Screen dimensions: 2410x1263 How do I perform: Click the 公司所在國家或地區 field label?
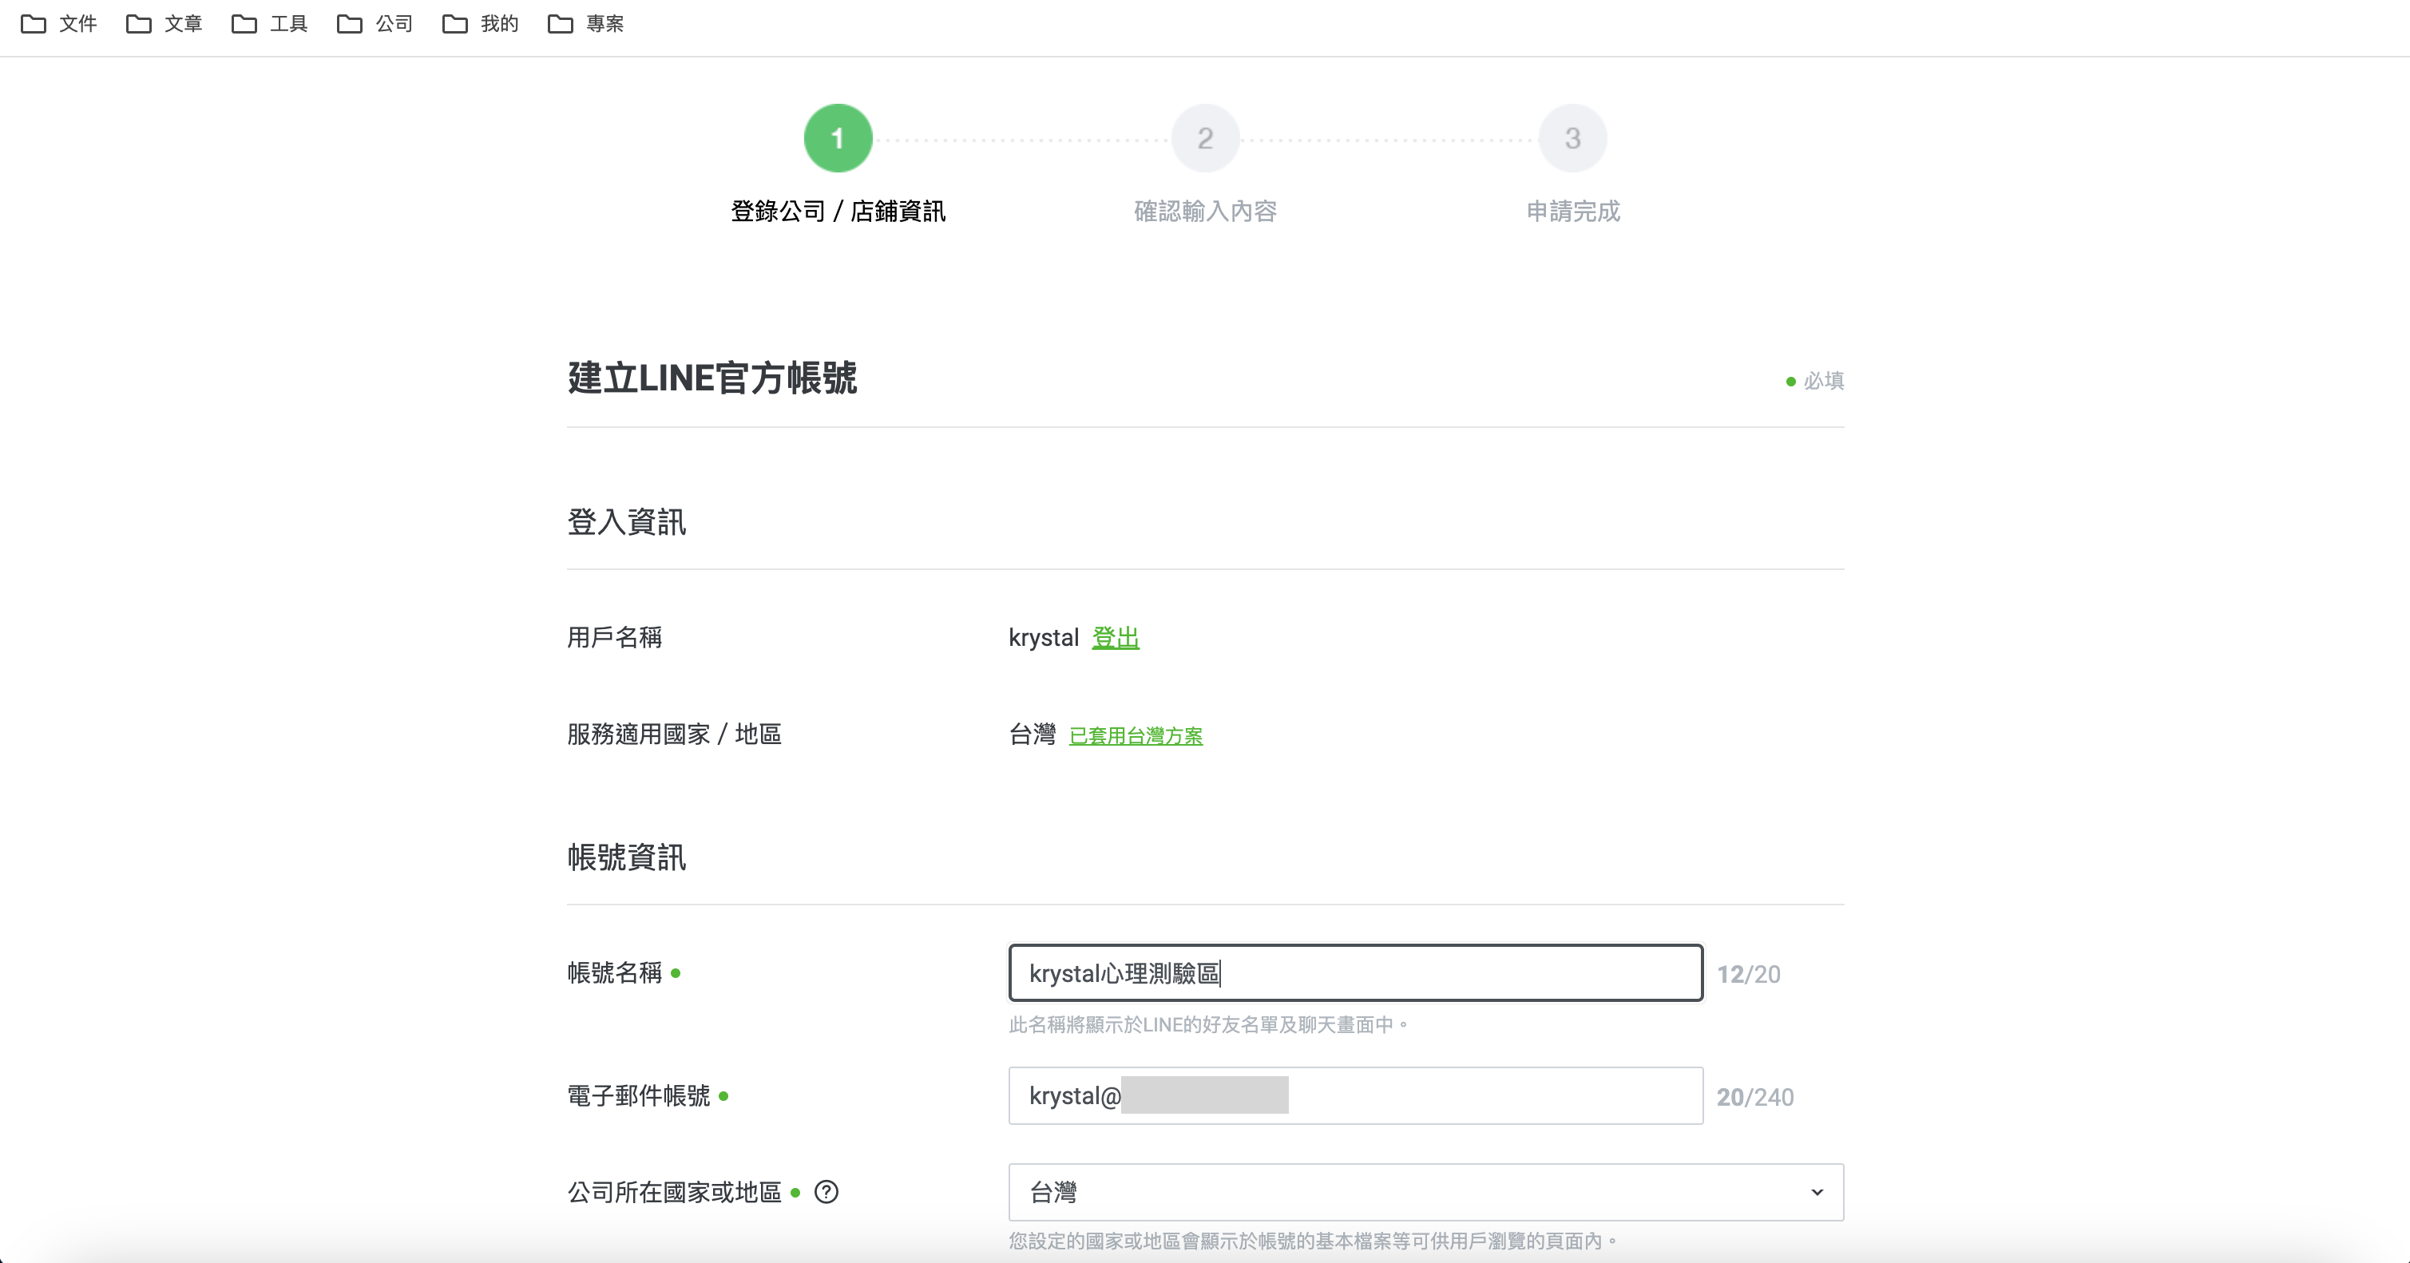pyautogui.click(x=675, y=1192)
